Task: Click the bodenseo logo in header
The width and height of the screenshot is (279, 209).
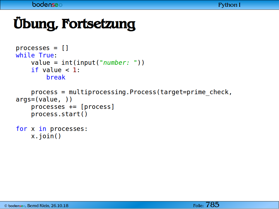Action: click(x=47, y=4)
